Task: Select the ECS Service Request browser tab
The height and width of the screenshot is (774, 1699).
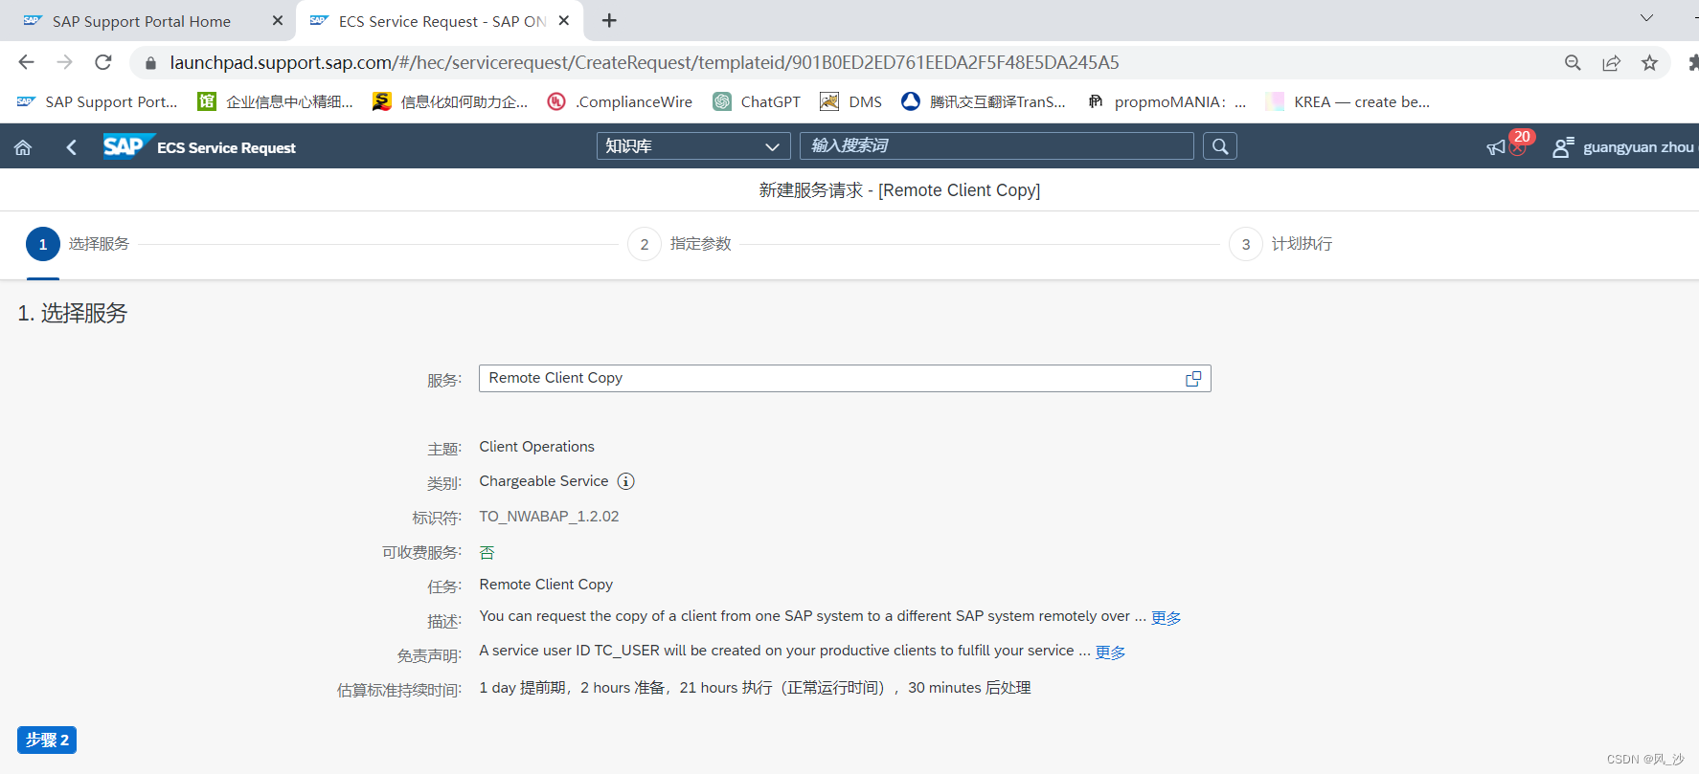Action: pyautogui.click(x=442, y=21)
